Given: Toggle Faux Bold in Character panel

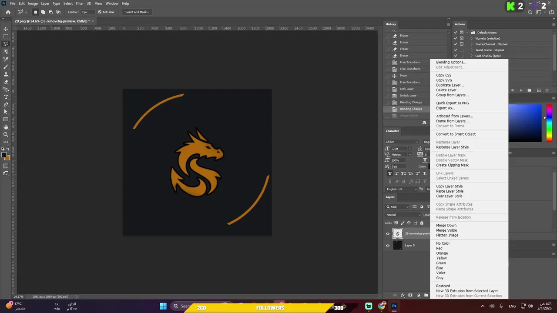Looking at the screenshot, I should (390, 173).
